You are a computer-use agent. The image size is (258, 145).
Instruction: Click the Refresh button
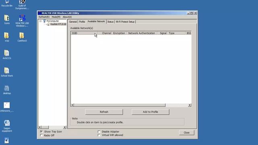click(104, 112)
